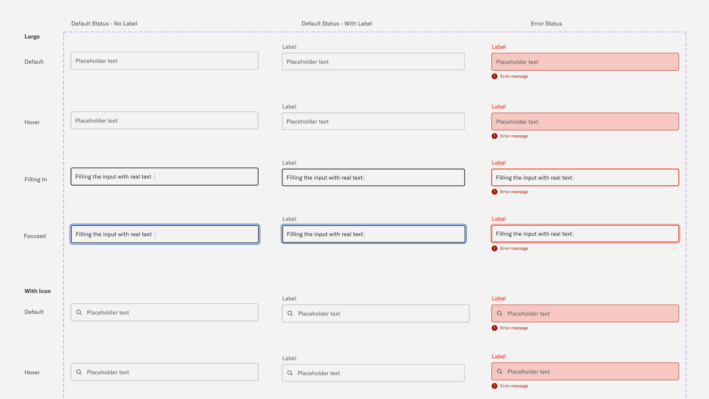Click the Focused labeled input with blue ring

pyautogui.click(x=373, y=234)
